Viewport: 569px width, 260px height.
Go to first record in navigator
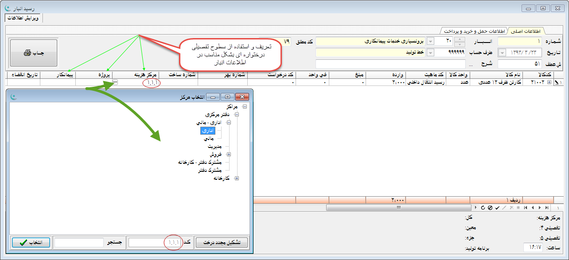click(526, 207)
